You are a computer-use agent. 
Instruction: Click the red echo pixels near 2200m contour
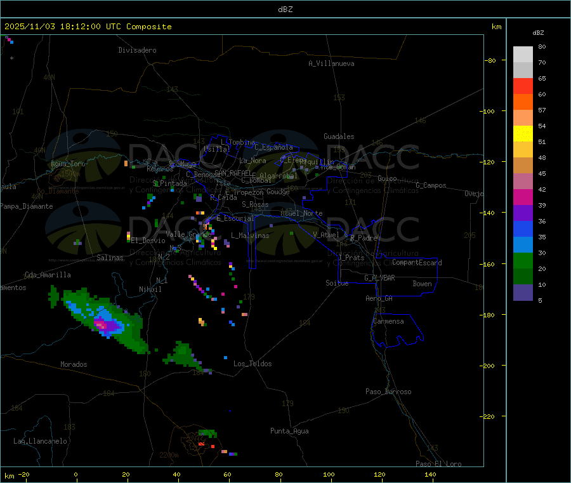pos(201,444)
